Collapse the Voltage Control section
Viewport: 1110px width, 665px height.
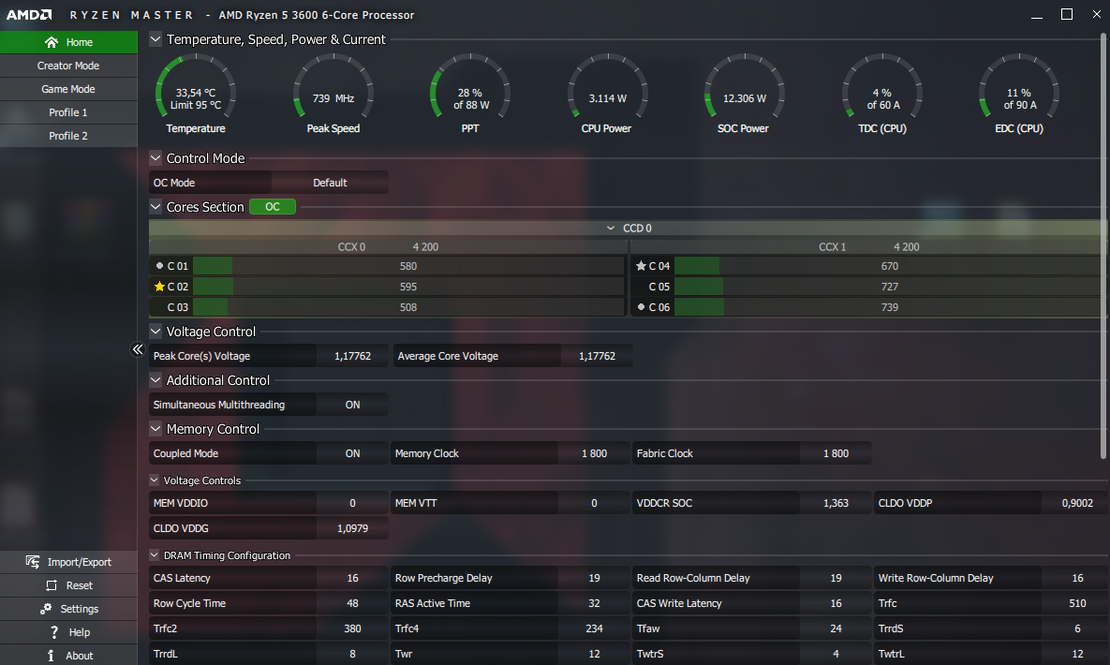pyautogui.click(x=155, y=332)
